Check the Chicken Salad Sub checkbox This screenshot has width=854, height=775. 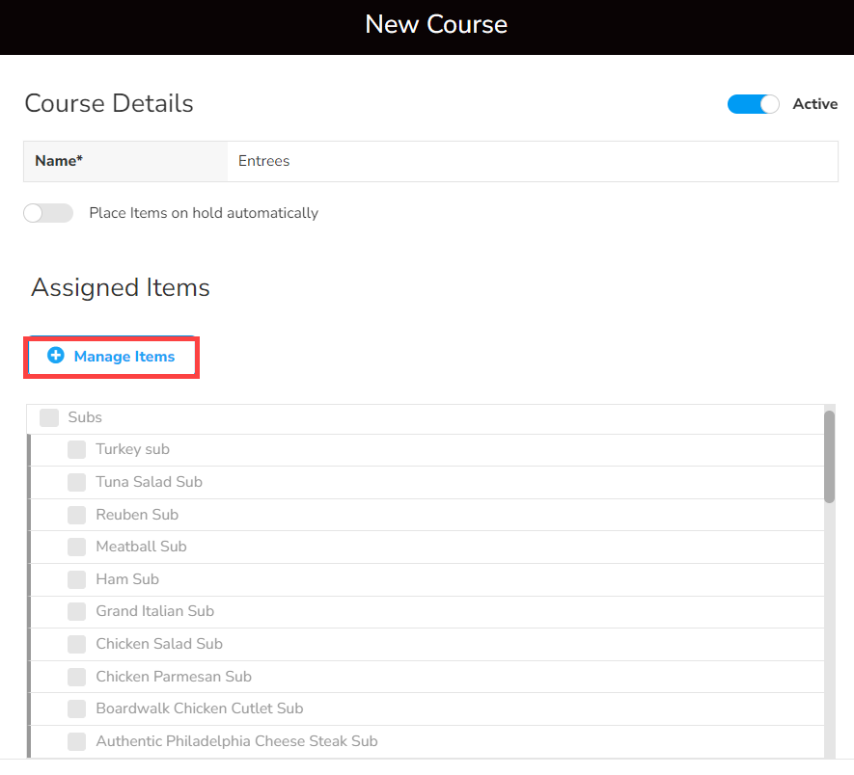[x=77, y=644]
